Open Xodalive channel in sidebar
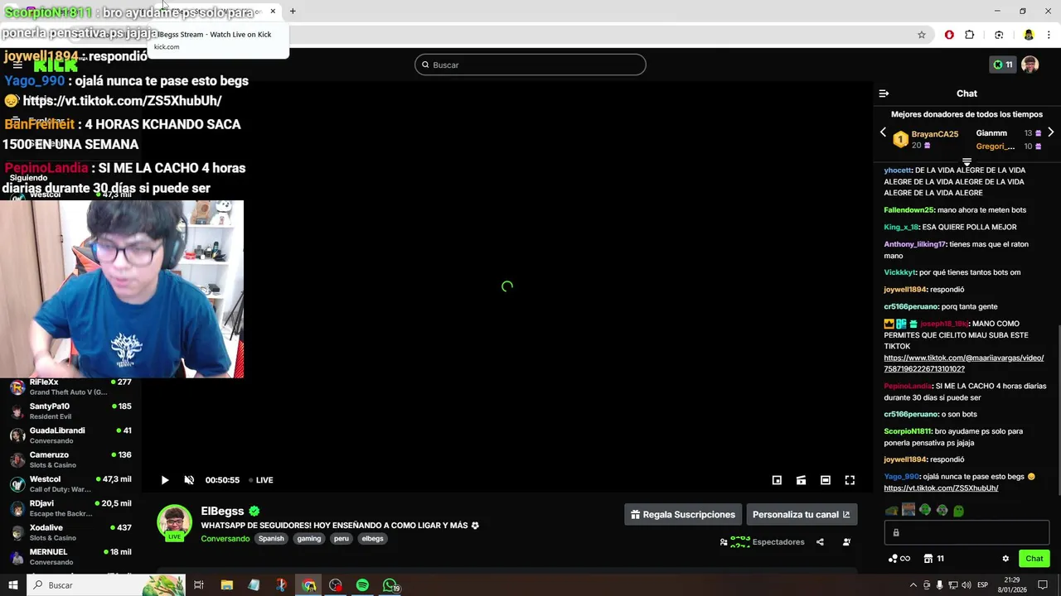Viewport: 1061px width, 596px height. [70, 532]
